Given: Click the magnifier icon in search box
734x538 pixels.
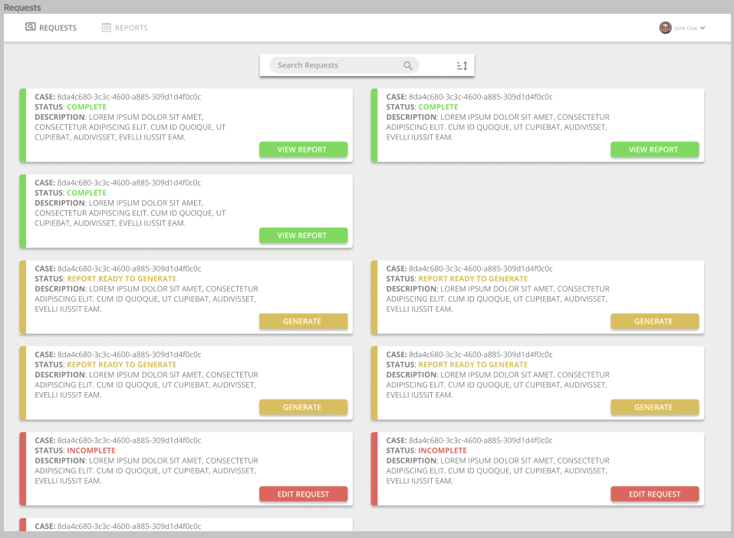Looking at the screenshot, I should click(408, 65).
